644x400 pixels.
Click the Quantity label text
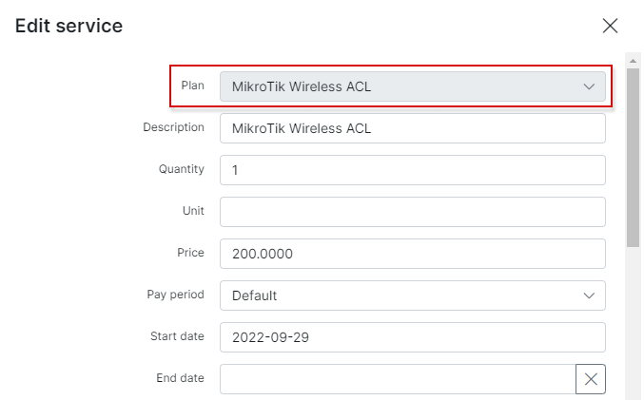coord(181,169)
